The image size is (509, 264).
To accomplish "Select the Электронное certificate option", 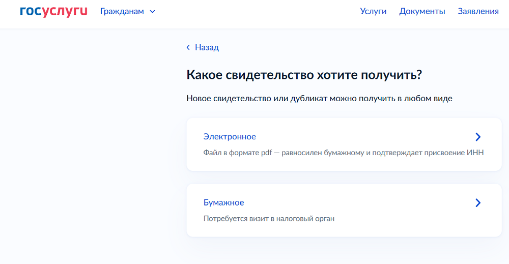I will point(344,144).
